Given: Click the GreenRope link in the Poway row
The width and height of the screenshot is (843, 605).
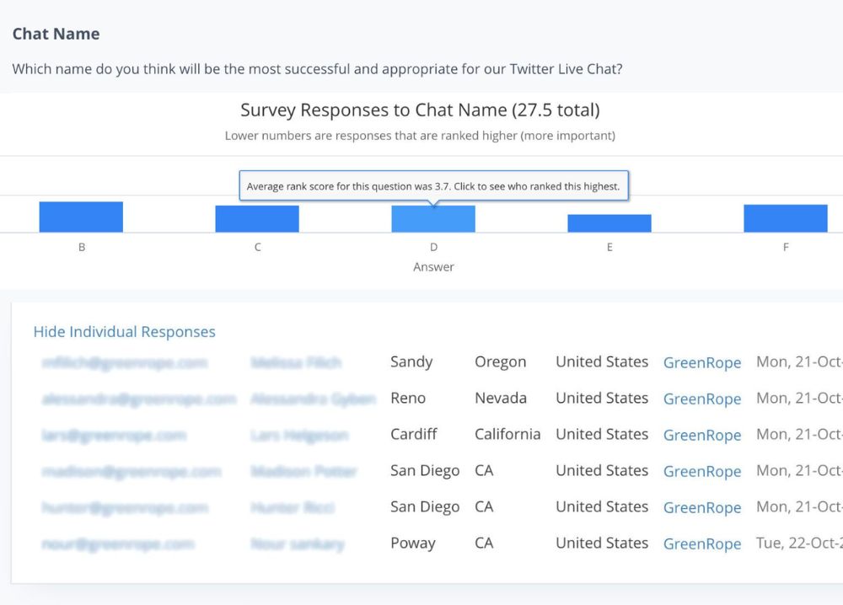Looking at the screenshot, I should 702,543.
